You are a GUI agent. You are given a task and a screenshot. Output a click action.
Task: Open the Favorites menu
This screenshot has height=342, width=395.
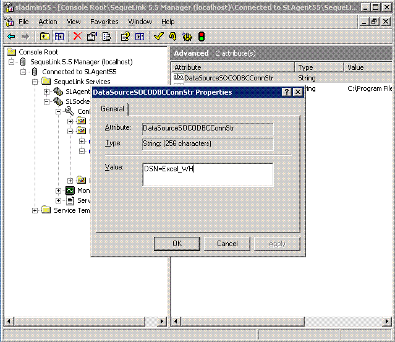[104, 22]
